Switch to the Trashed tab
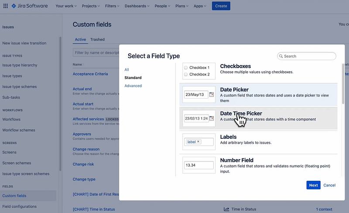This screenshot has width=349, height=213. pyautogui.click(x=97, y=39)
